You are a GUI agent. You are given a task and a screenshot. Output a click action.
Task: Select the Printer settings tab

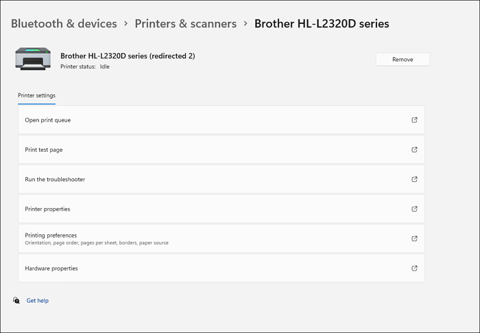[36, 95]
